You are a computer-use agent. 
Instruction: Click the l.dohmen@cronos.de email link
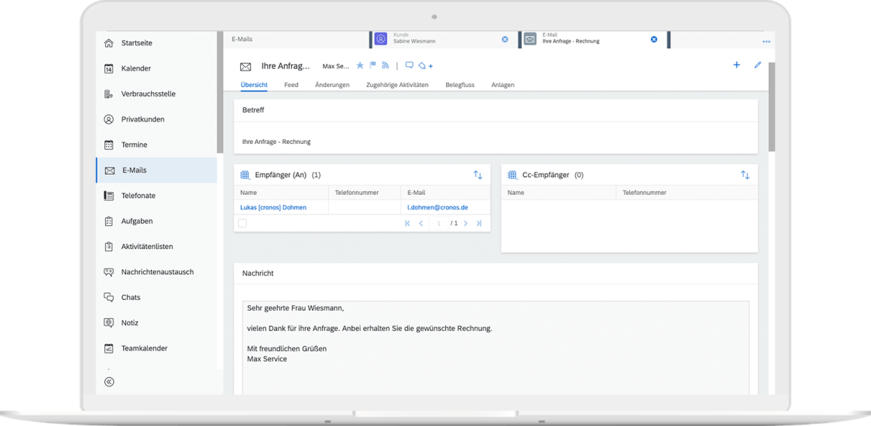pyautogui.click(x=438, y=207)
